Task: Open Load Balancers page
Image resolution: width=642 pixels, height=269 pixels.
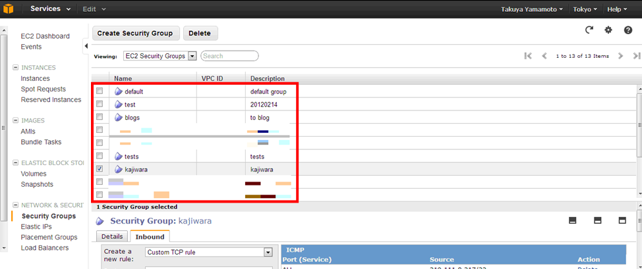Action: point(45,248)
